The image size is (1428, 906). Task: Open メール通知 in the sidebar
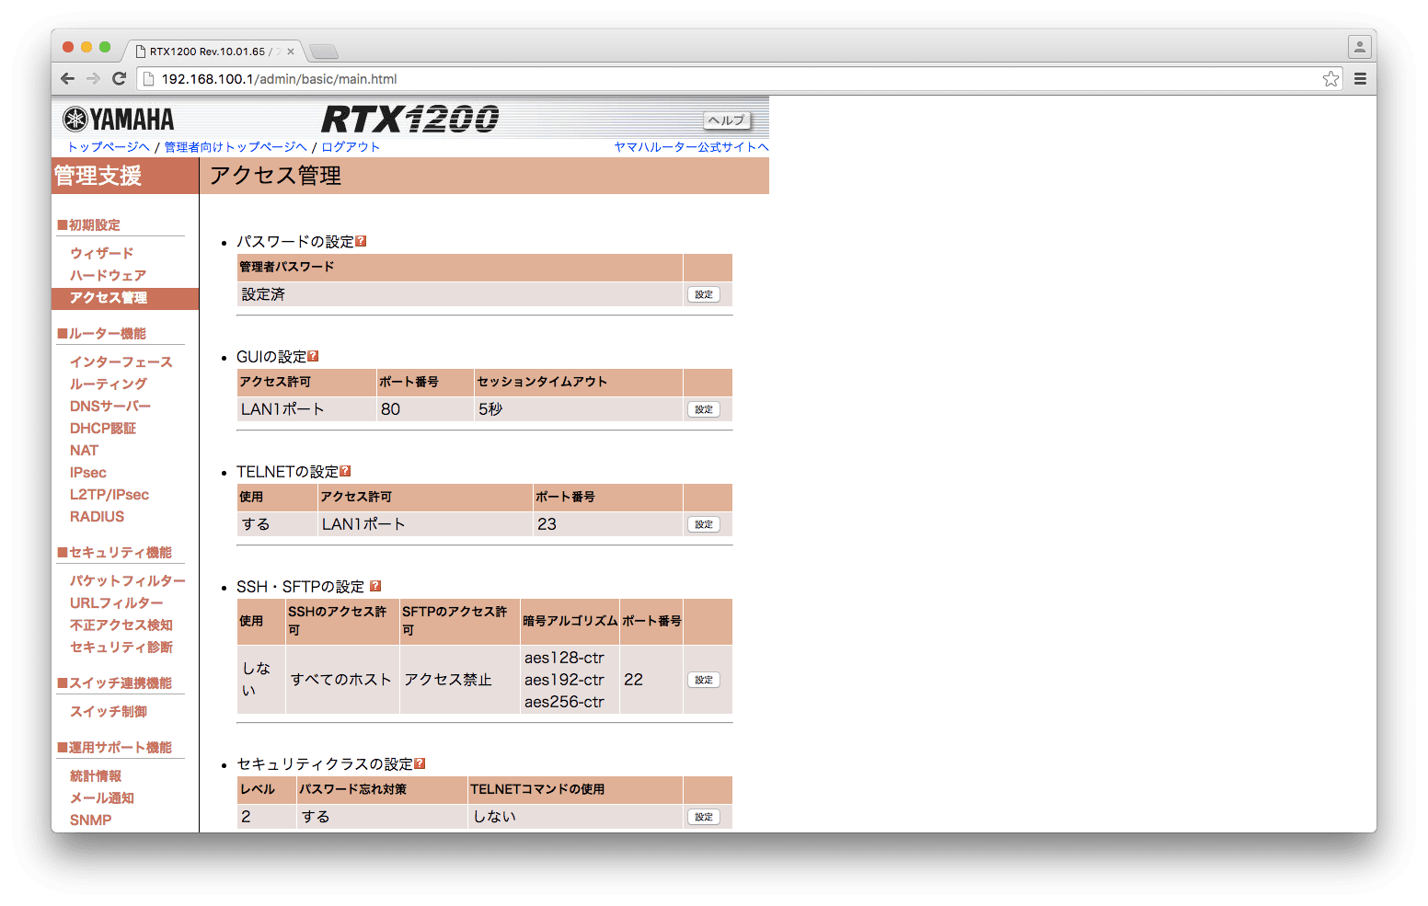pos(102,797)
